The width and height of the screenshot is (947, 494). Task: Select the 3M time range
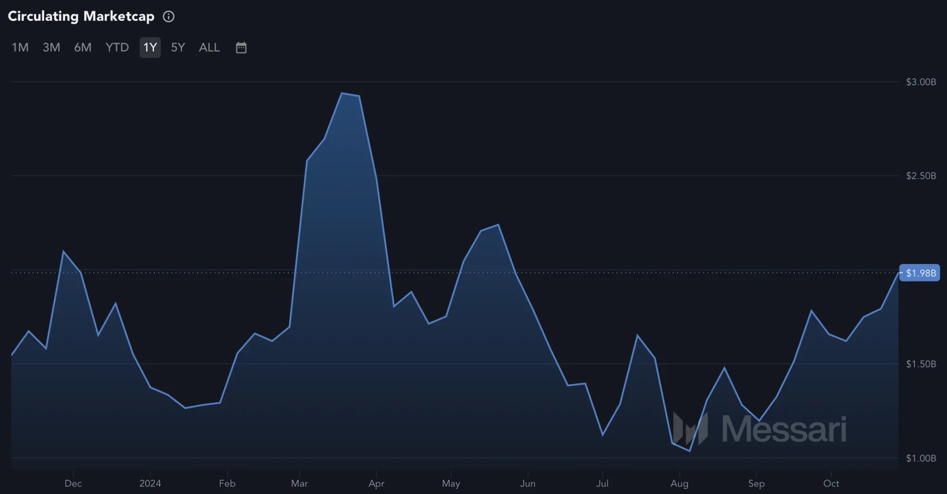[x=52, y=47]
